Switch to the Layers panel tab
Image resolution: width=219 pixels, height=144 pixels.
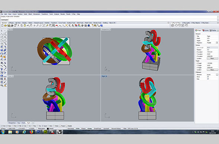coord(206,30)
